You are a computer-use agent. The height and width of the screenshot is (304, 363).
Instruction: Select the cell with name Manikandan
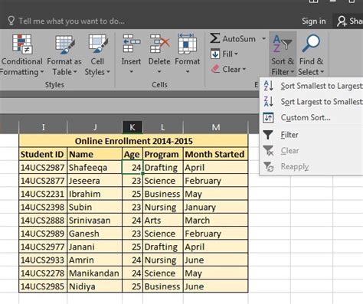pyautogui.click(x=95, y=273)
